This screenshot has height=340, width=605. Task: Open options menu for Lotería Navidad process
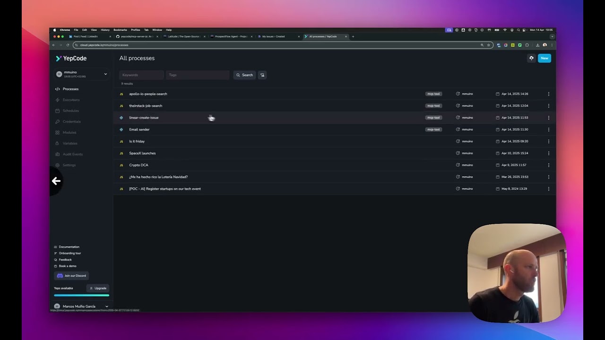pos(549,177)
